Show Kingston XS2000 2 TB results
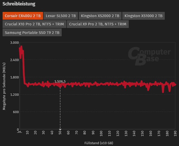This screenshot has height=146, width=179. tap(100, 16)
